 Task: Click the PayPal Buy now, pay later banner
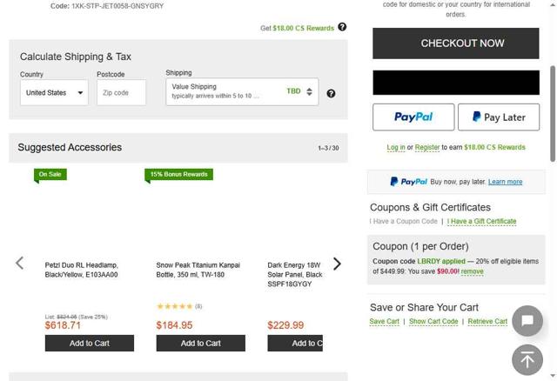(x=456, y=182)
